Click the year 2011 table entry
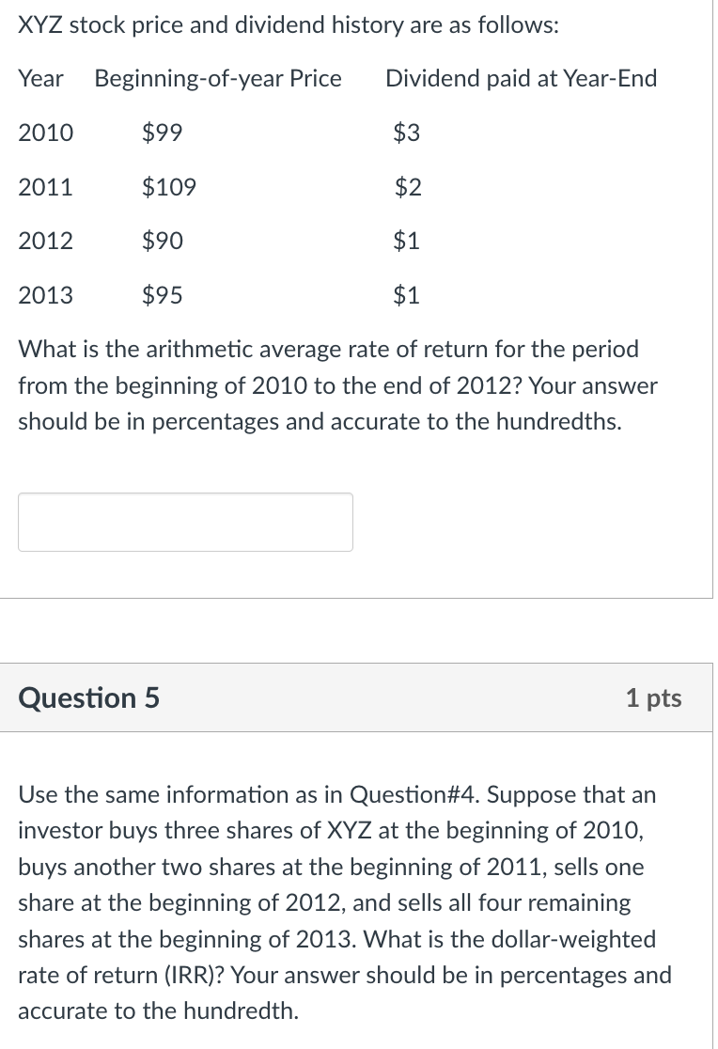This screenshot has height=1049, width=718. click(45, 187)
